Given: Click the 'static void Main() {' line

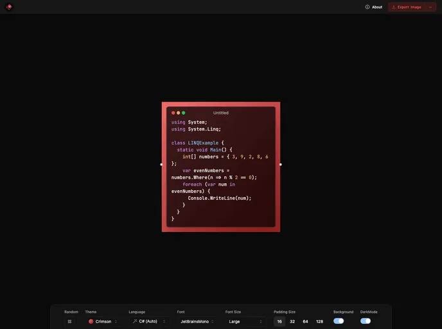Looking at the screenshot, I should point(205,150).
